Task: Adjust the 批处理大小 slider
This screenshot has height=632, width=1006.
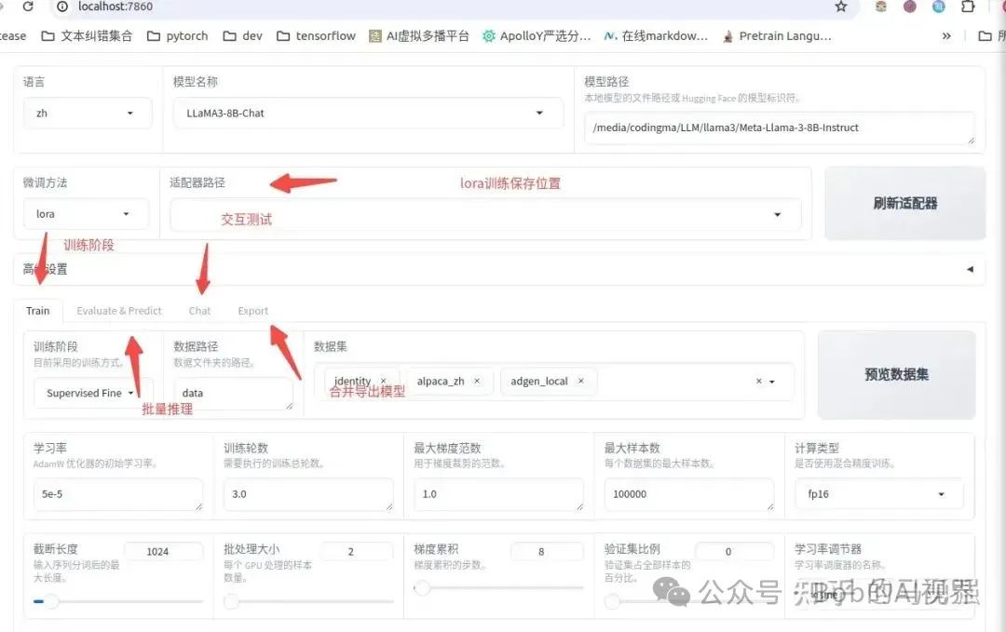Action: click(x=308, y=601)
